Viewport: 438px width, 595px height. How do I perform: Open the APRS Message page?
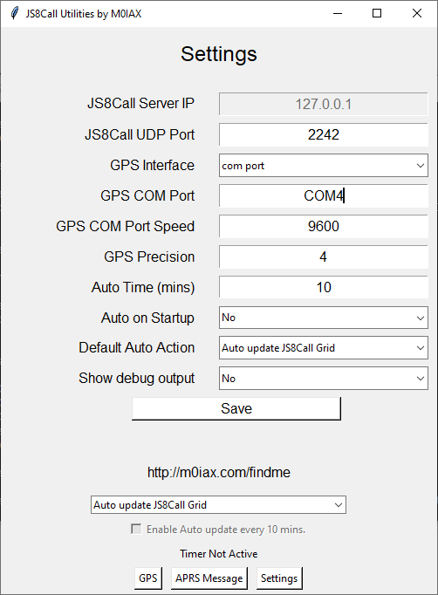tap(209, 578)
